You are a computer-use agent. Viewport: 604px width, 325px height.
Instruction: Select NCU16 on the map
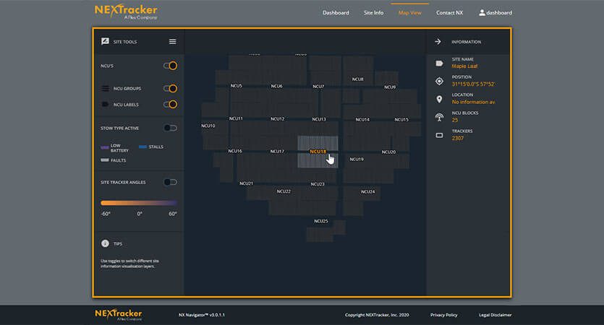click(235, 151)
